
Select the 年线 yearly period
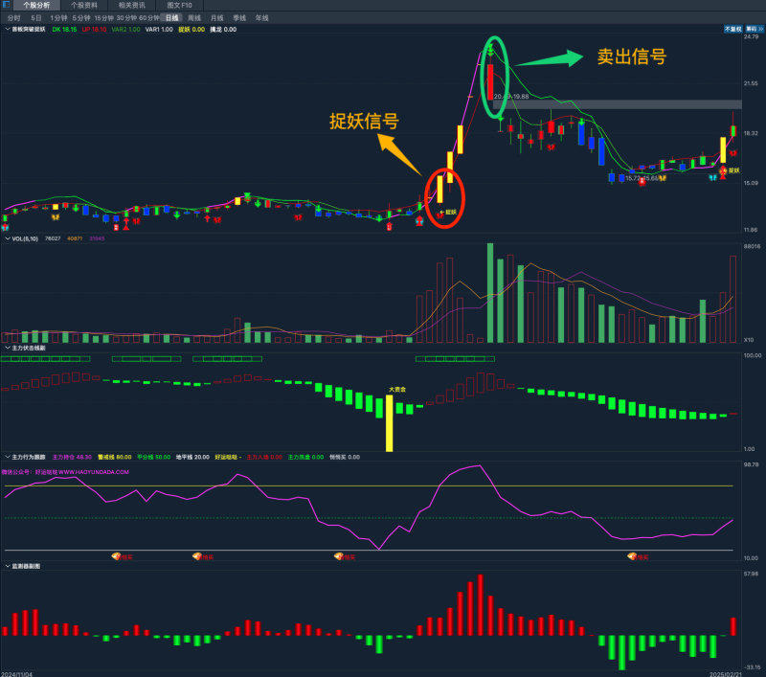(261, 18)
